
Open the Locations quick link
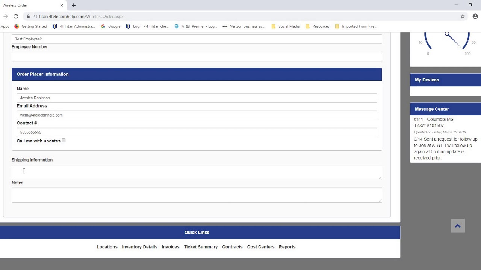point(107,247)
